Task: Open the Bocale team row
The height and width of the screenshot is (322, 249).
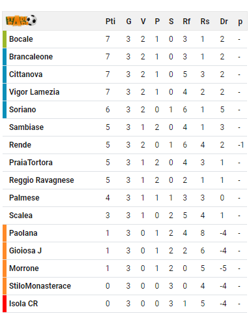Action: [x=124, y=39]
